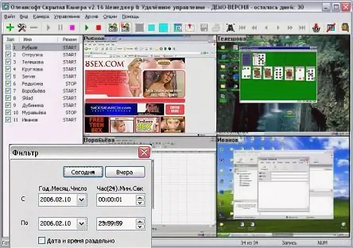The width and height of the screenshot is (353, 248).
Task: Click the Запись status bar entry
Action: pos(289,243)
